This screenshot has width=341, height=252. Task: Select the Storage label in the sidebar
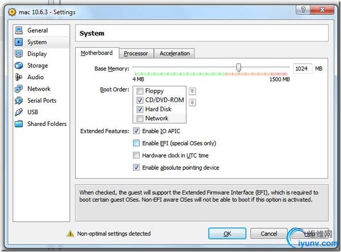click(38, 66)
